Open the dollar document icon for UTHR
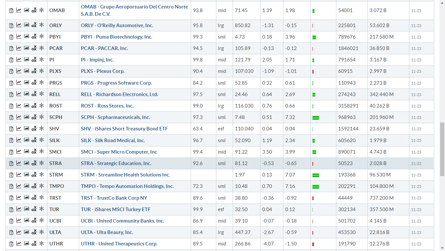The width and height of the screenshot is (445, 251). [x=11, y=244]
